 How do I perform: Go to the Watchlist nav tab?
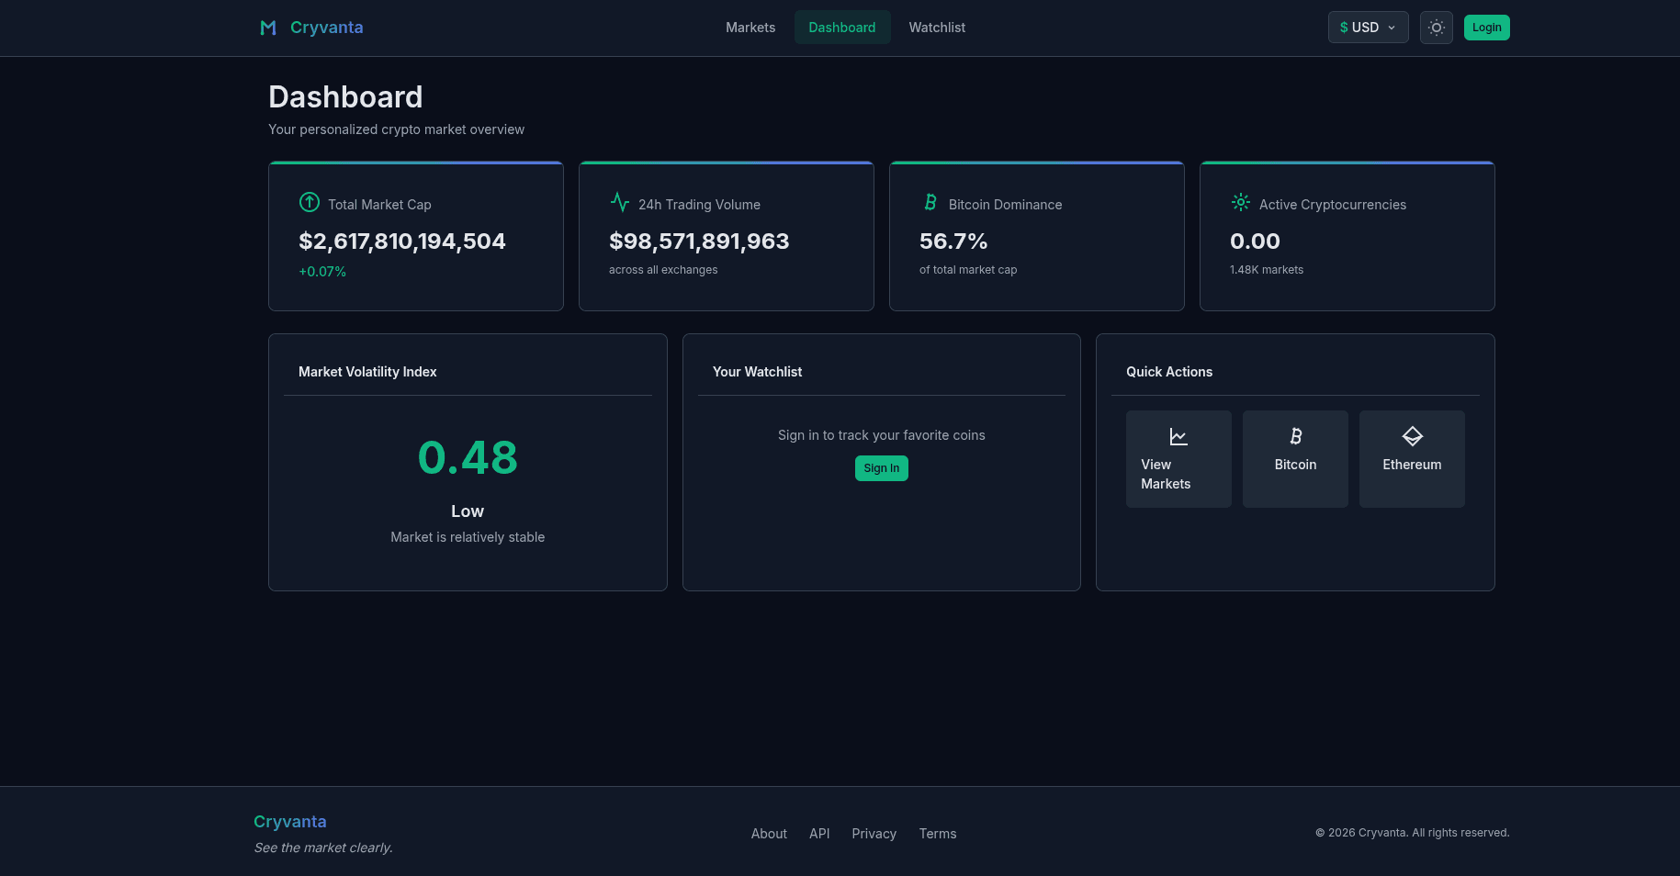pos(937,28)
